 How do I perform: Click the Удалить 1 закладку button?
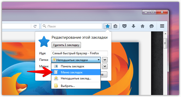66,45
